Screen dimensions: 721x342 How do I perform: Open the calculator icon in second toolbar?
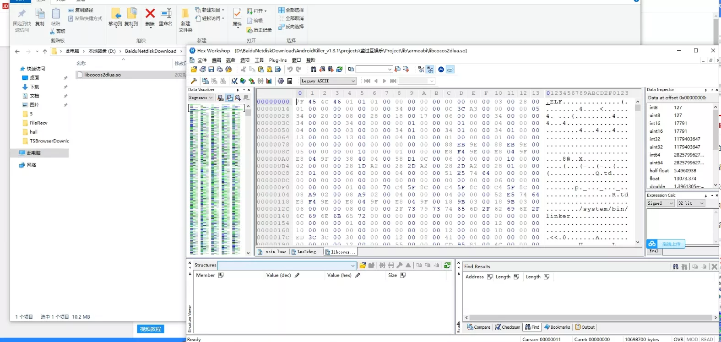click(290, 81)
